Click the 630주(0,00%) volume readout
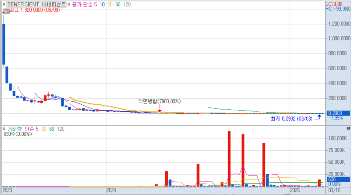The width and height of the screenshot is (351, 195). 18,134
